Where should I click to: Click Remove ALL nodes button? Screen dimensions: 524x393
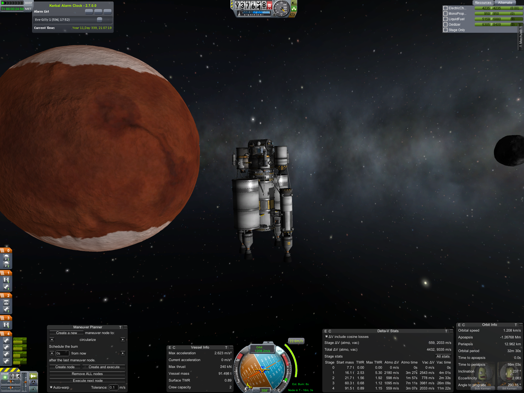pyautogui.click(x=87, y=374)
